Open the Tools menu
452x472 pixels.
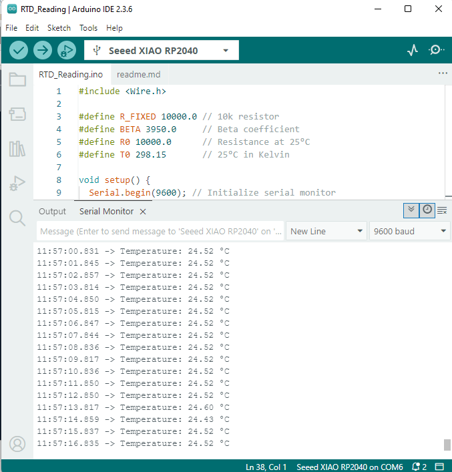pos(88,28)
